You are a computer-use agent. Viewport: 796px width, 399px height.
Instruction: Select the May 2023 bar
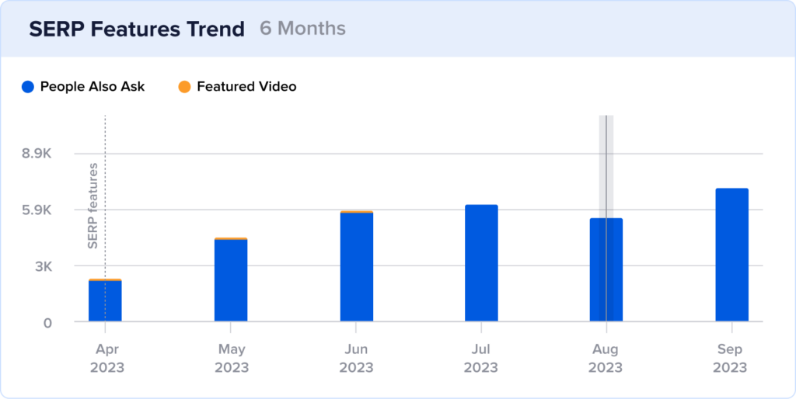[231, 279]
